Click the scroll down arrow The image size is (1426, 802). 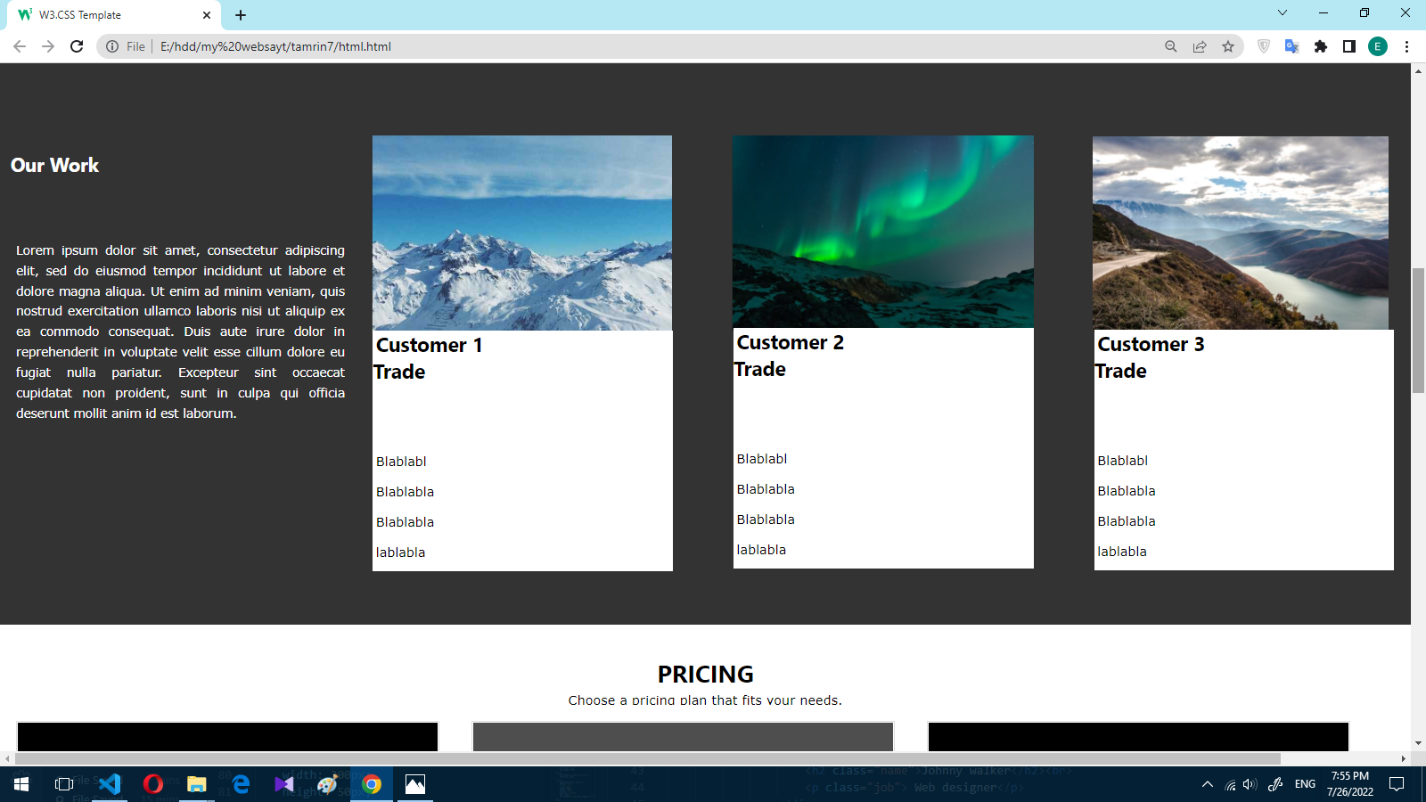tap(1418, 743)
